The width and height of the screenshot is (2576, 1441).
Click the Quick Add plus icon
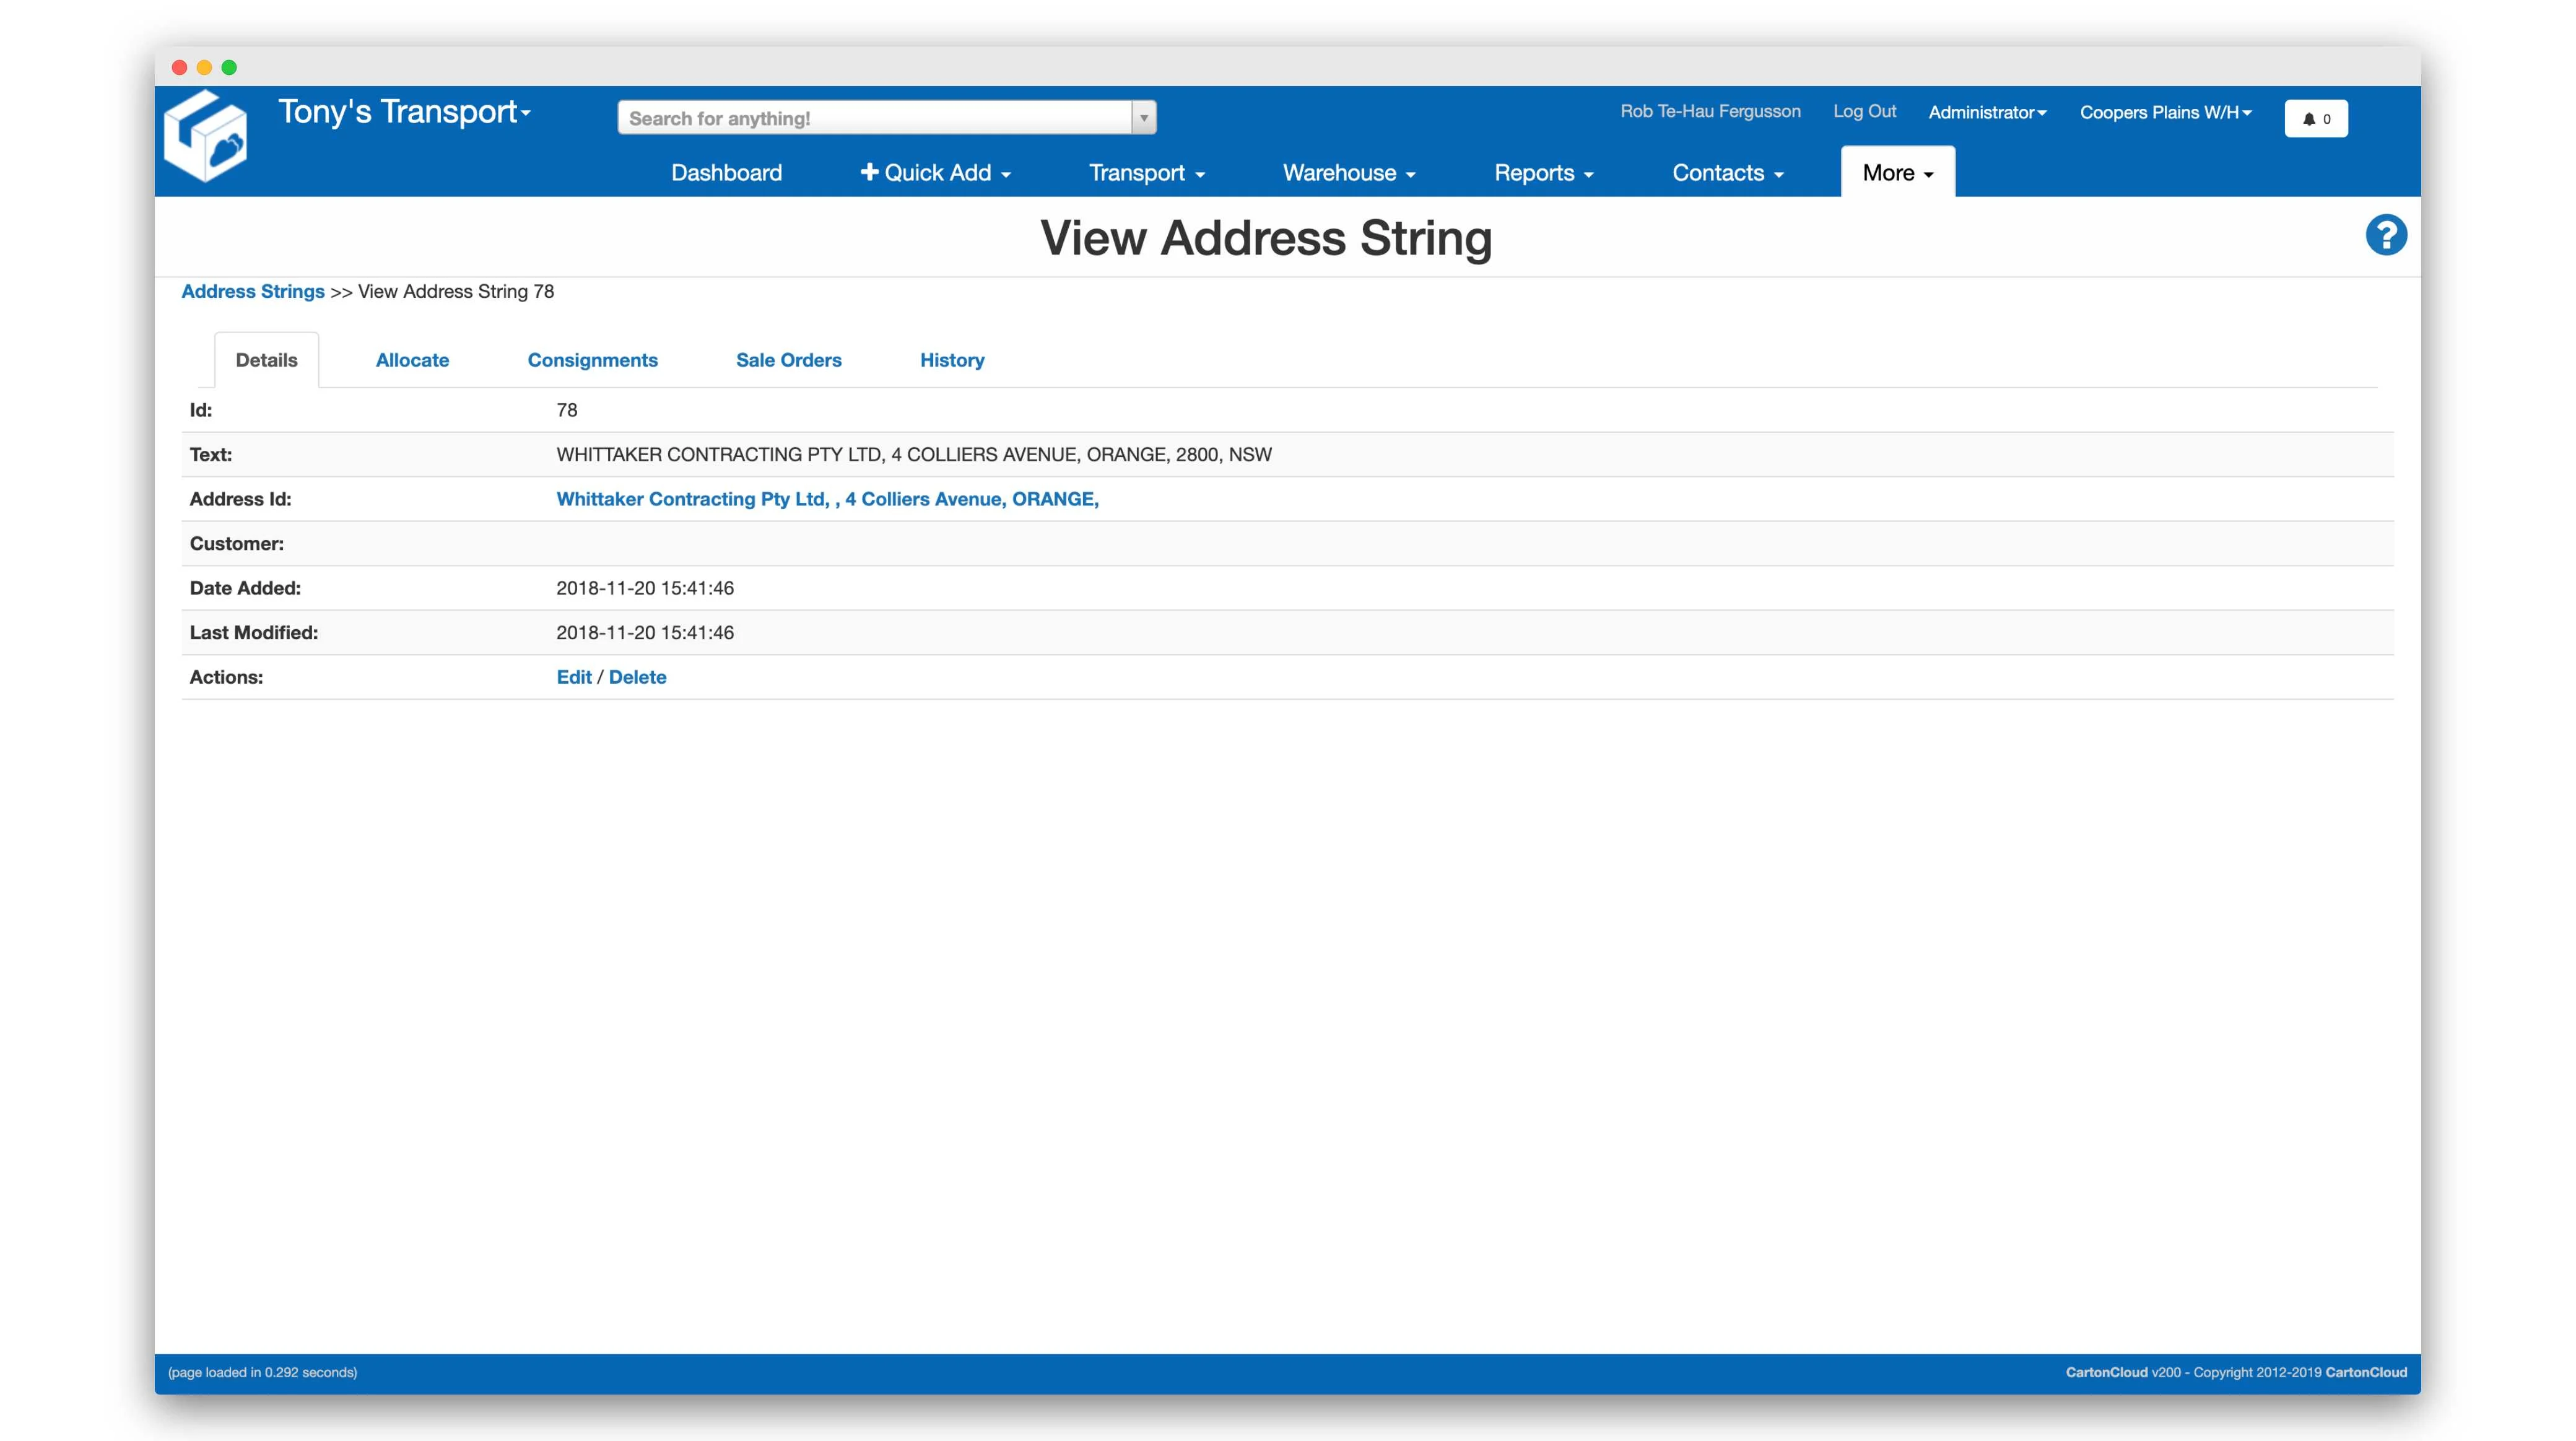click(x=869, y=172)
